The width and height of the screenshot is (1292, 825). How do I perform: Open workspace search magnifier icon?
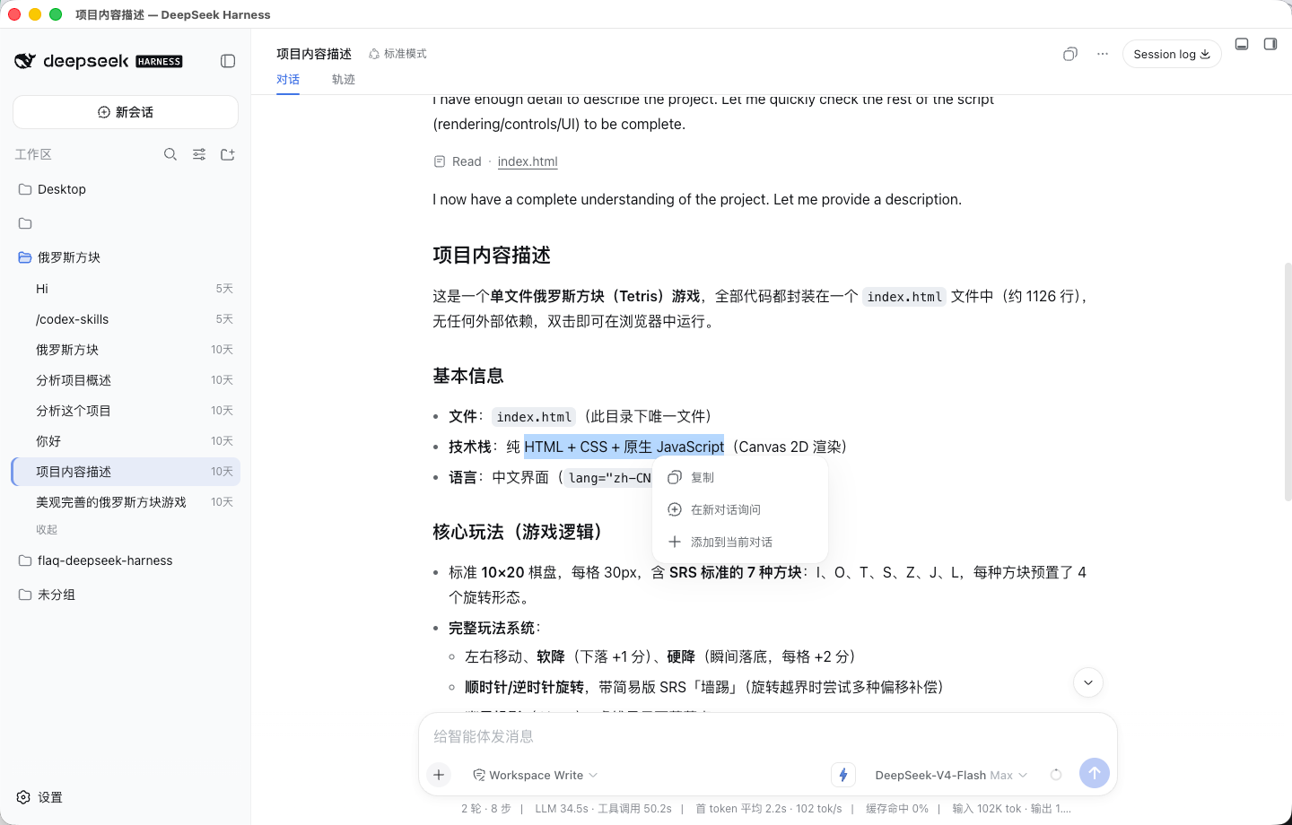[x=170, y=154]
